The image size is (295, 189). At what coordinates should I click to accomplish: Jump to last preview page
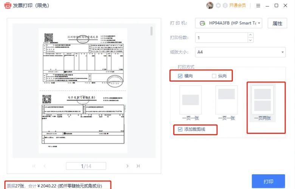138,166
